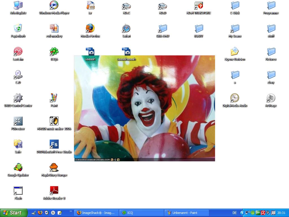Click the wireless network tray icon

pyautogui.click(x=248, y=213)
